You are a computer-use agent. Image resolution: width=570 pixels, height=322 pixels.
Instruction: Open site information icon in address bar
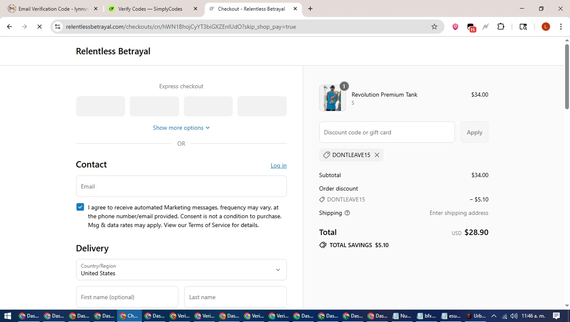pyautogui.click(x=58, y=27)
